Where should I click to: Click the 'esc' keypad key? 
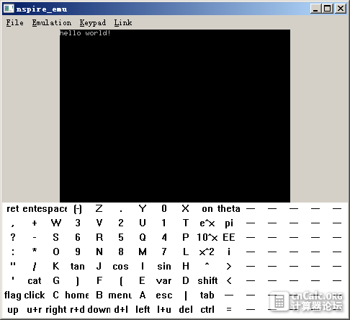[x=164, y=295]
